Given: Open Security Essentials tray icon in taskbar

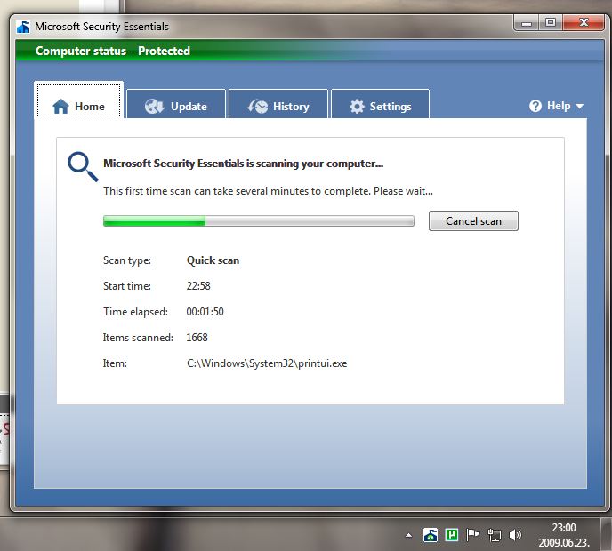Looking at the screenshot, I should point(431,535).
